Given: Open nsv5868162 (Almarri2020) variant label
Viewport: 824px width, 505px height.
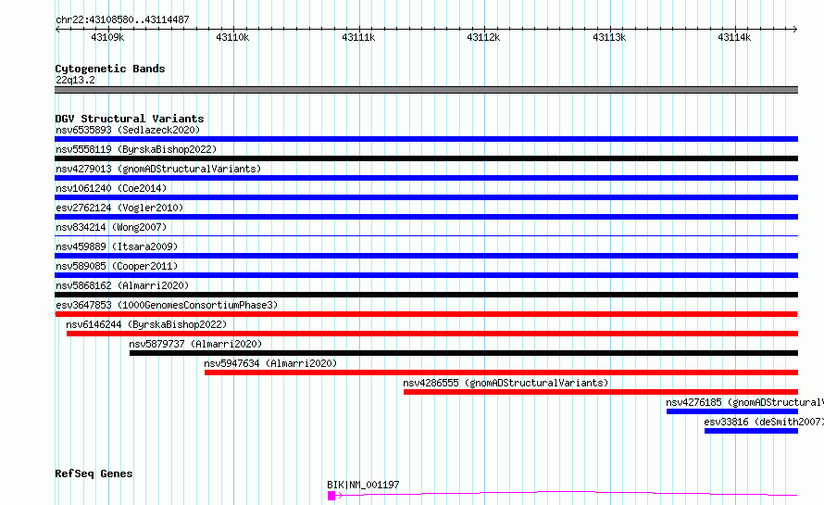Looking at the screenshot, I should coord(122,285).
